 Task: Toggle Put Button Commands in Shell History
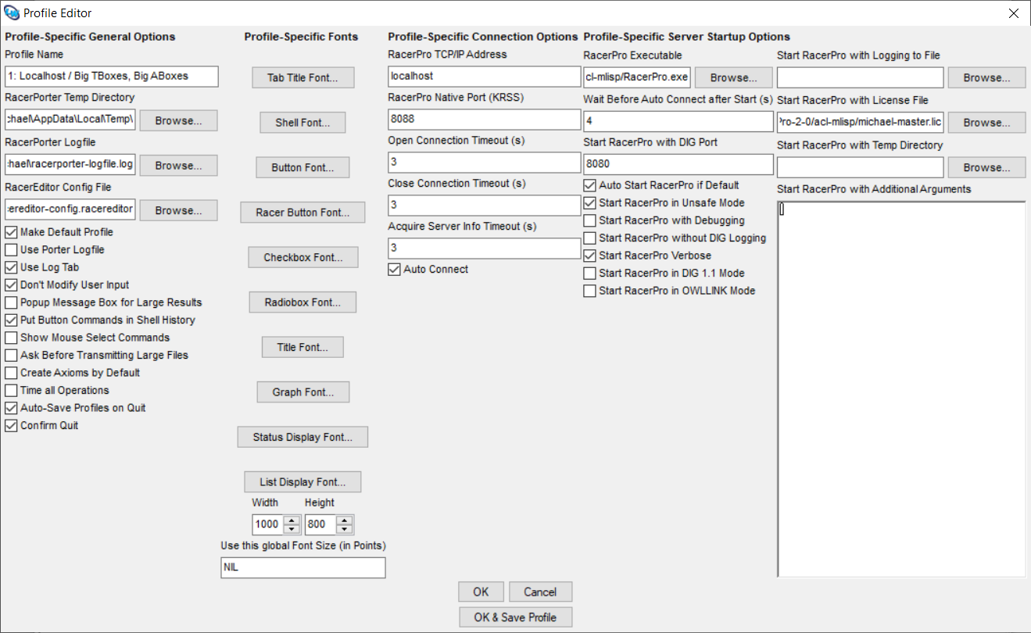(11, 320)
